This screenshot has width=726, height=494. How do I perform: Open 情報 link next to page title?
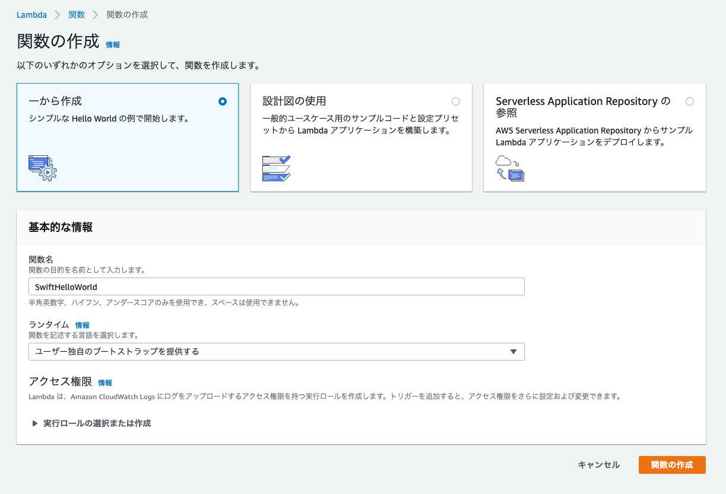pos(113,44)
